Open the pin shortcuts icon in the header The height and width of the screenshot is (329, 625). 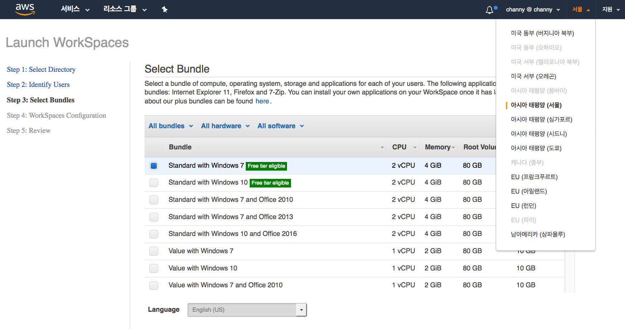coord(165,9)
